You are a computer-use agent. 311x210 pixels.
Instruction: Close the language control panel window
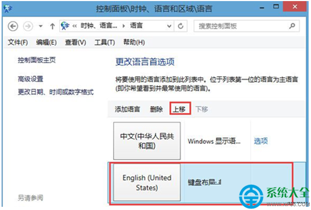[295, 7]
